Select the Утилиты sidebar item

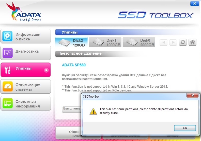click(x=26, y=70)
